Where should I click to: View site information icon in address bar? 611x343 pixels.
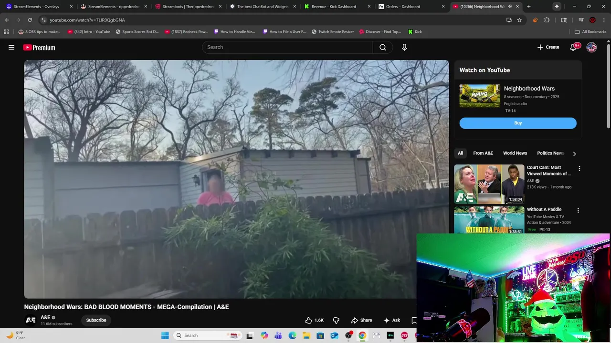click(x=43, y=20)
